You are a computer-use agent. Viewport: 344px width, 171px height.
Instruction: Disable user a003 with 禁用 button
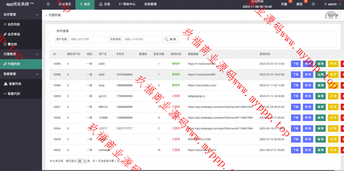point(333,64)
